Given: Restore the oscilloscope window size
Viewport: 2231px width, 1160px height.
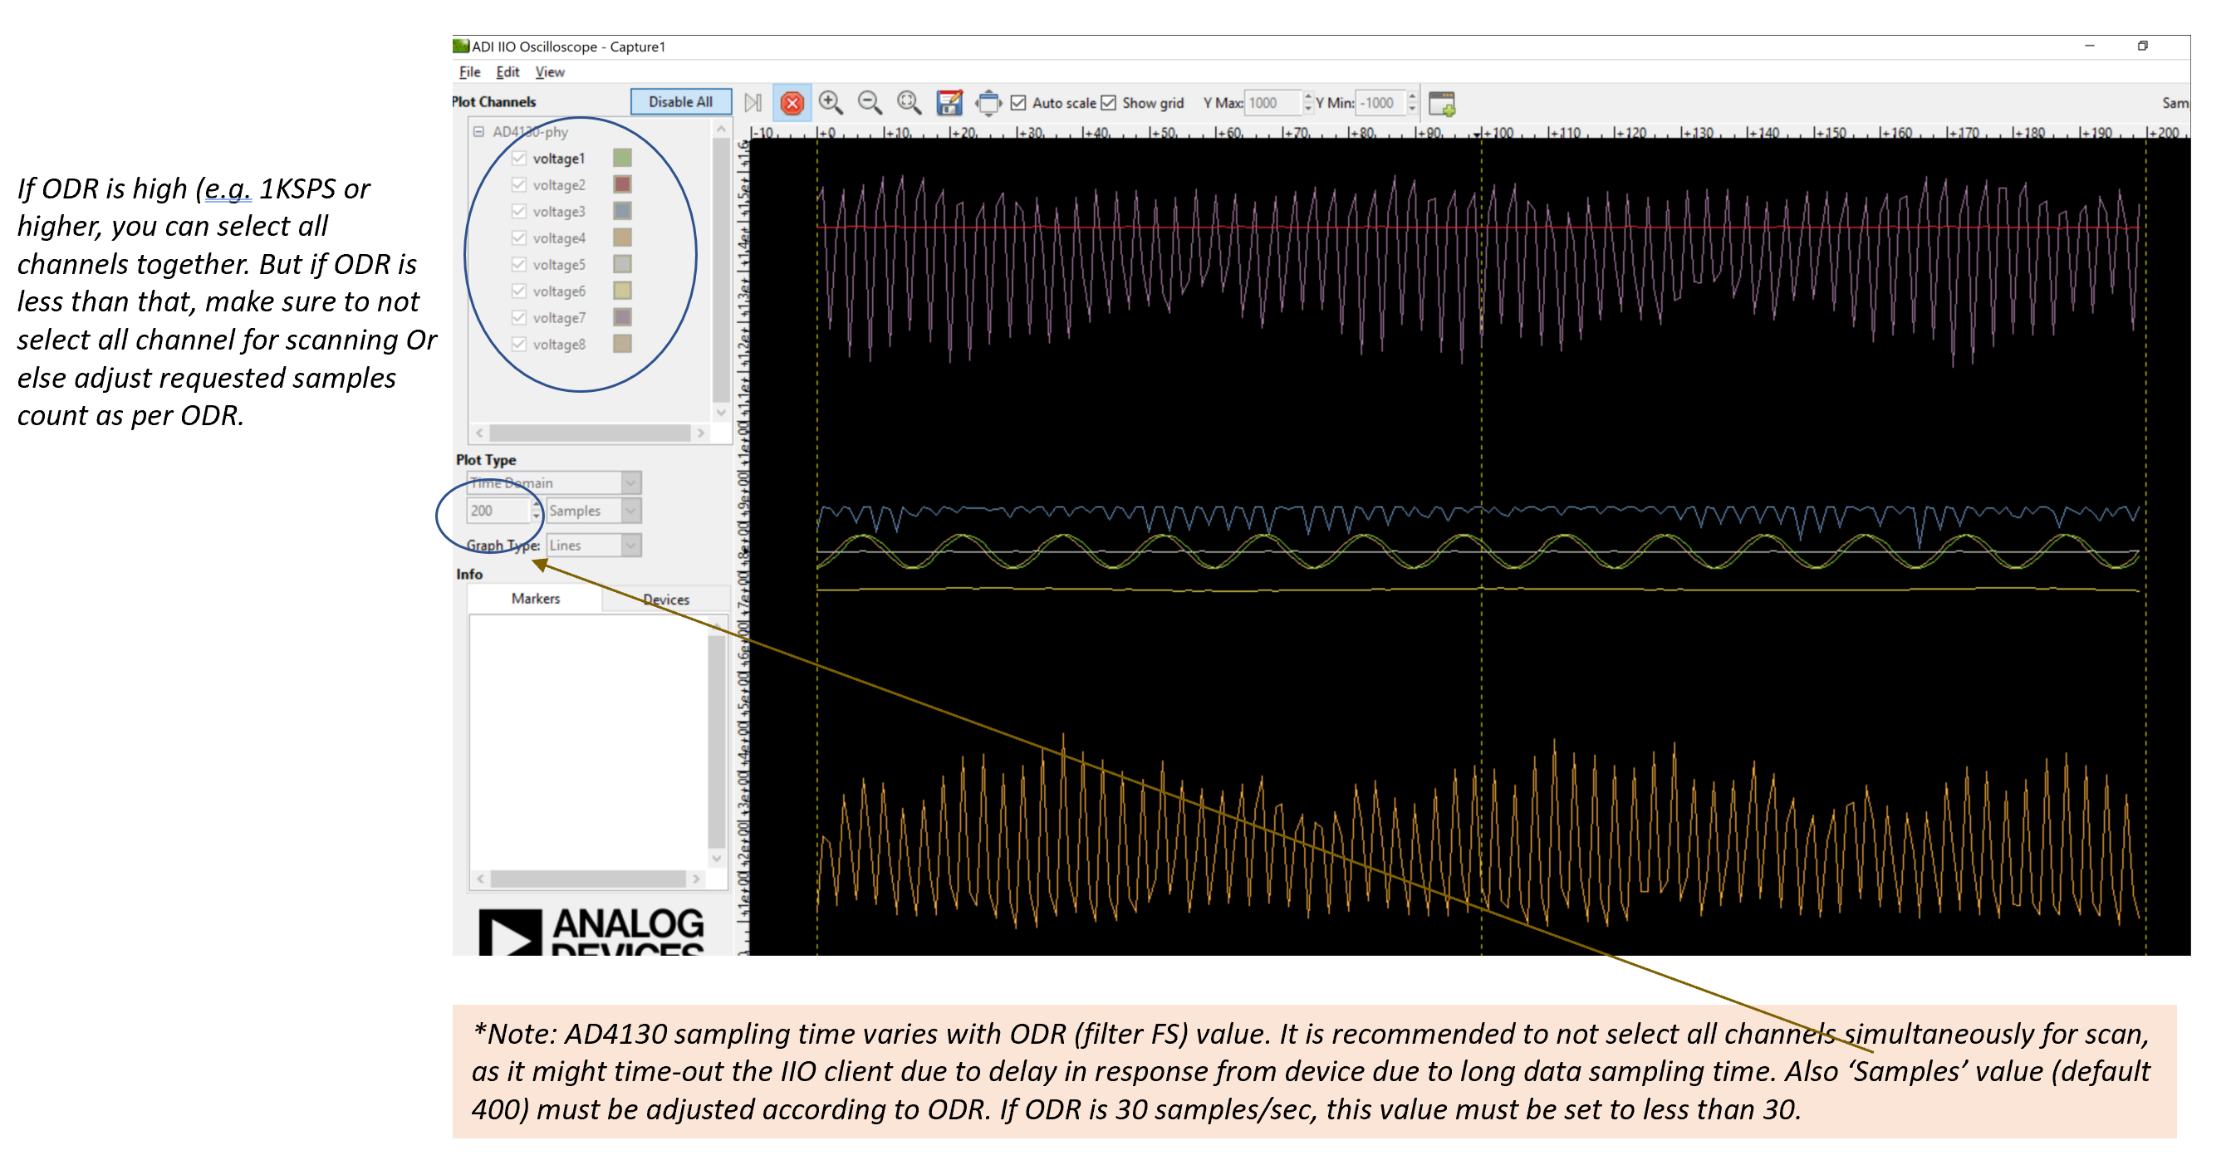Looking at the screenshot, I should click(x=2142, y=46).
